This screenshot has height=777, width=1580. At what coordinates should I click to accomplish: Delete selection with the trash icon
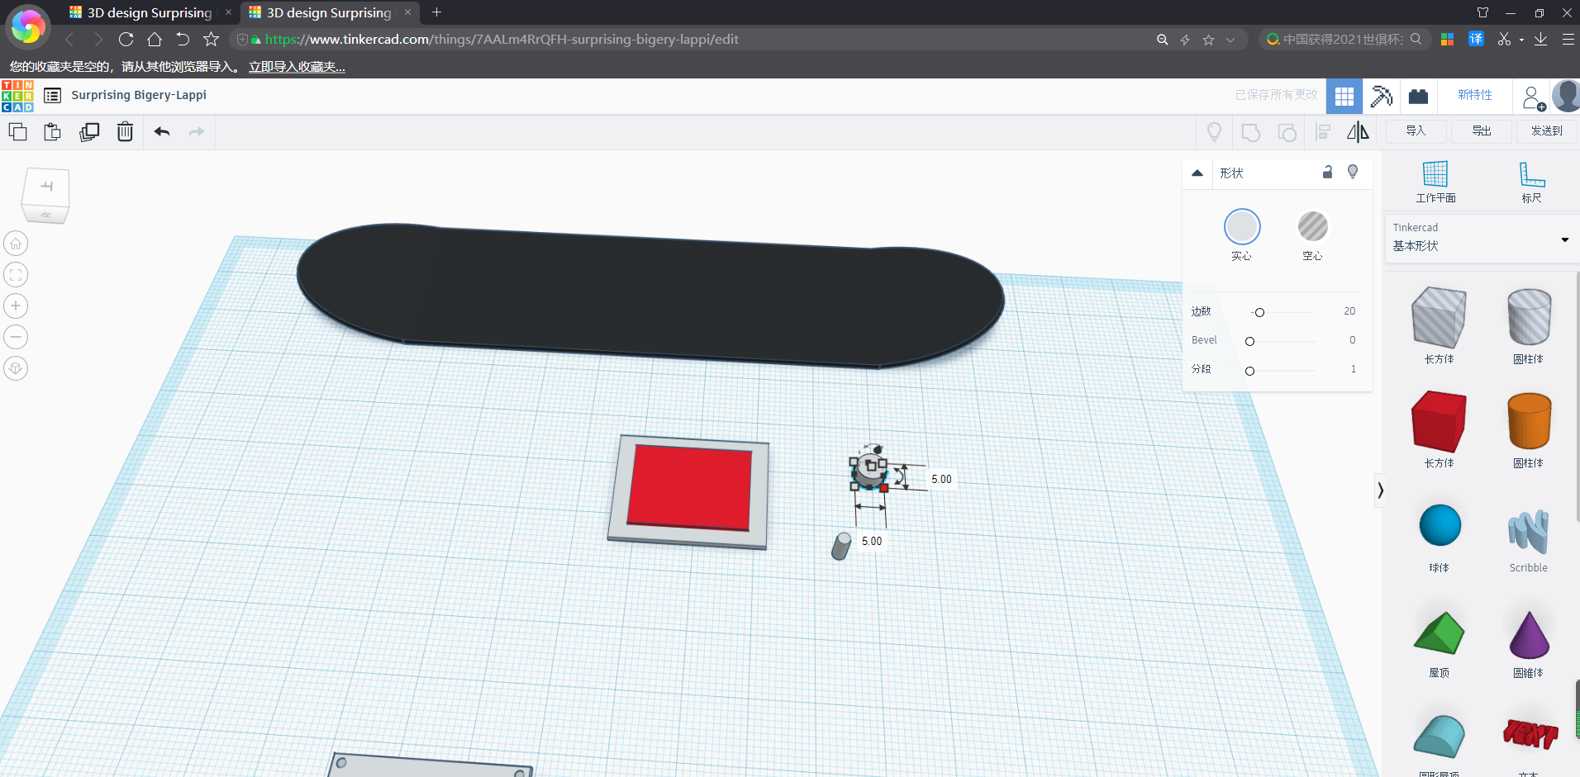pos(125,131)
